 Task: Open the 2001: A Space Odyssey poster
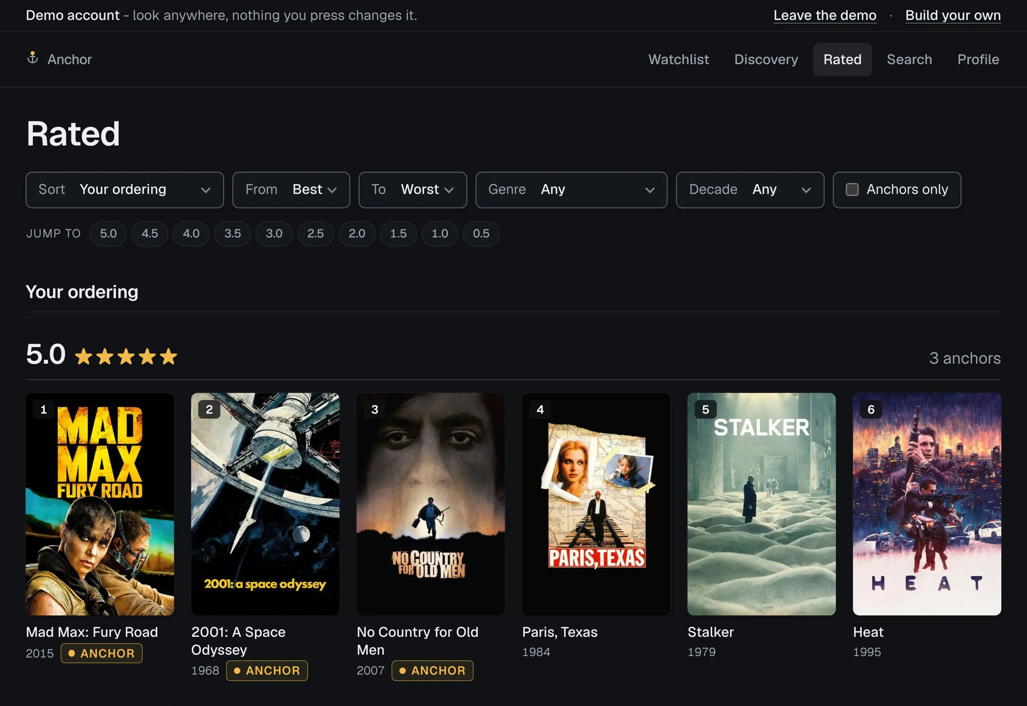click(x=265, y=504)
